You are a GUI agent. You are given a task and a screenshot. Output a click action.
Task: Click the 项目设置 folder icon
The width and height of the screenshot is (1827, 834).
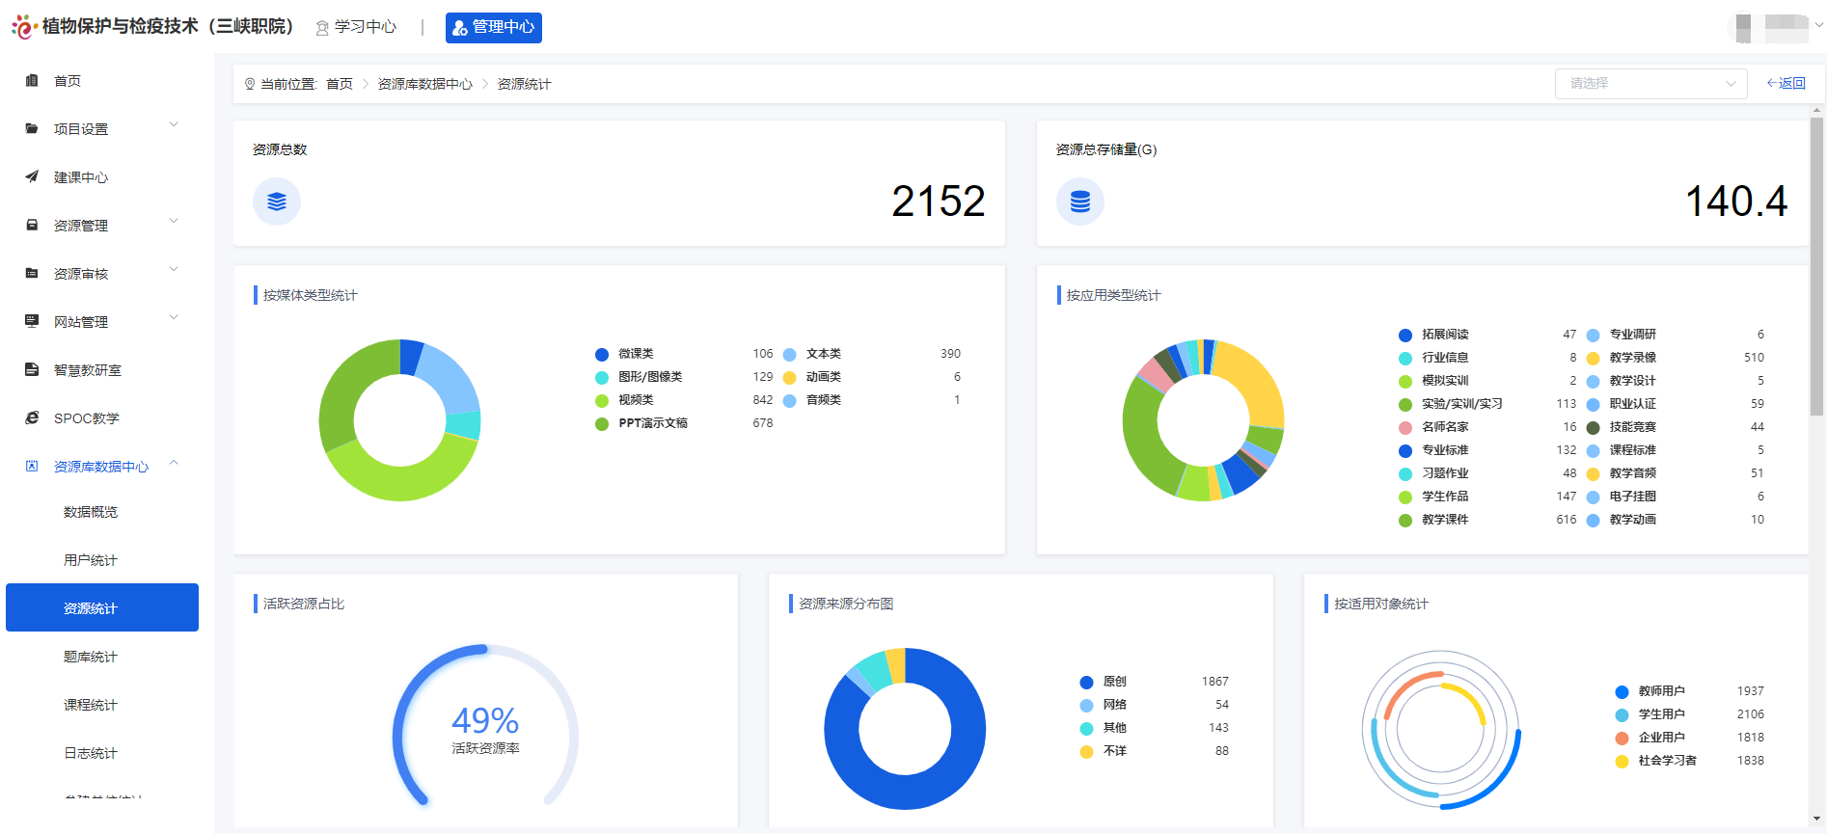32,128
